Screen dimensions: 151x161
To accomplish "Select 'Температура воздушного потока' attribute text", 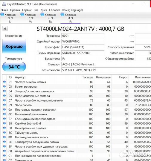I will pyautogui.click(x=37, y=142).
